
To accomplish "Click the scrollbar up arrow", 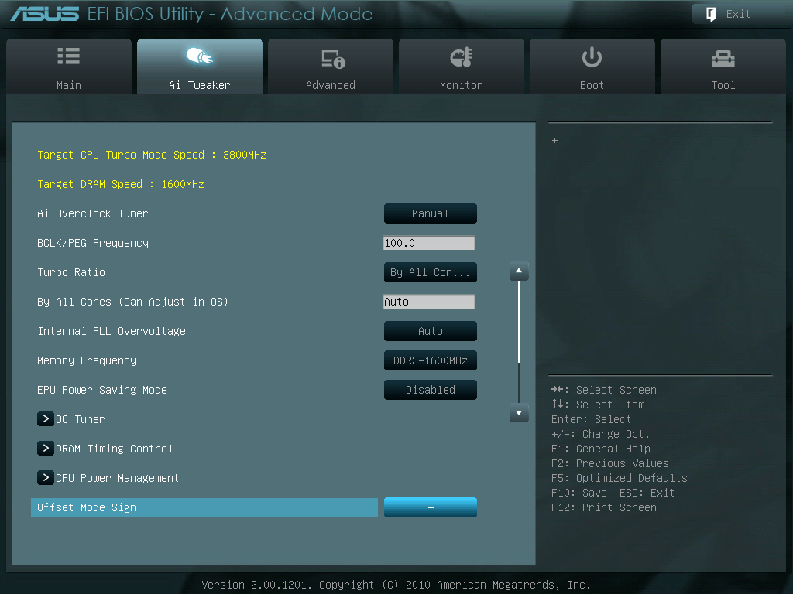I will pyautogui.click(x=519, y=271).
